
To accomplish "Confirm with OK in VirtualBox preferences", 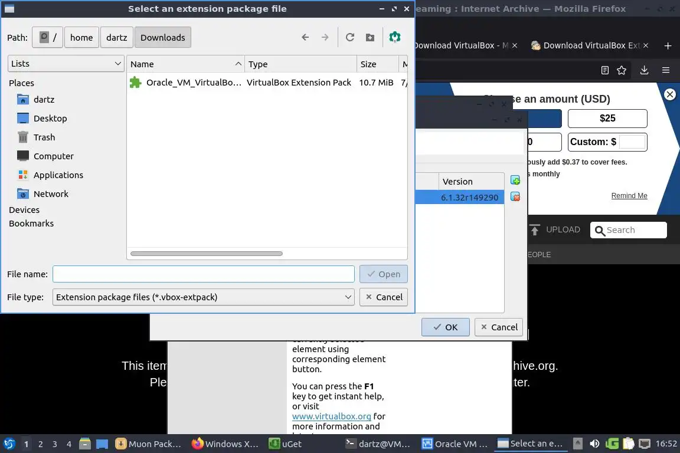I will (446, 327).
